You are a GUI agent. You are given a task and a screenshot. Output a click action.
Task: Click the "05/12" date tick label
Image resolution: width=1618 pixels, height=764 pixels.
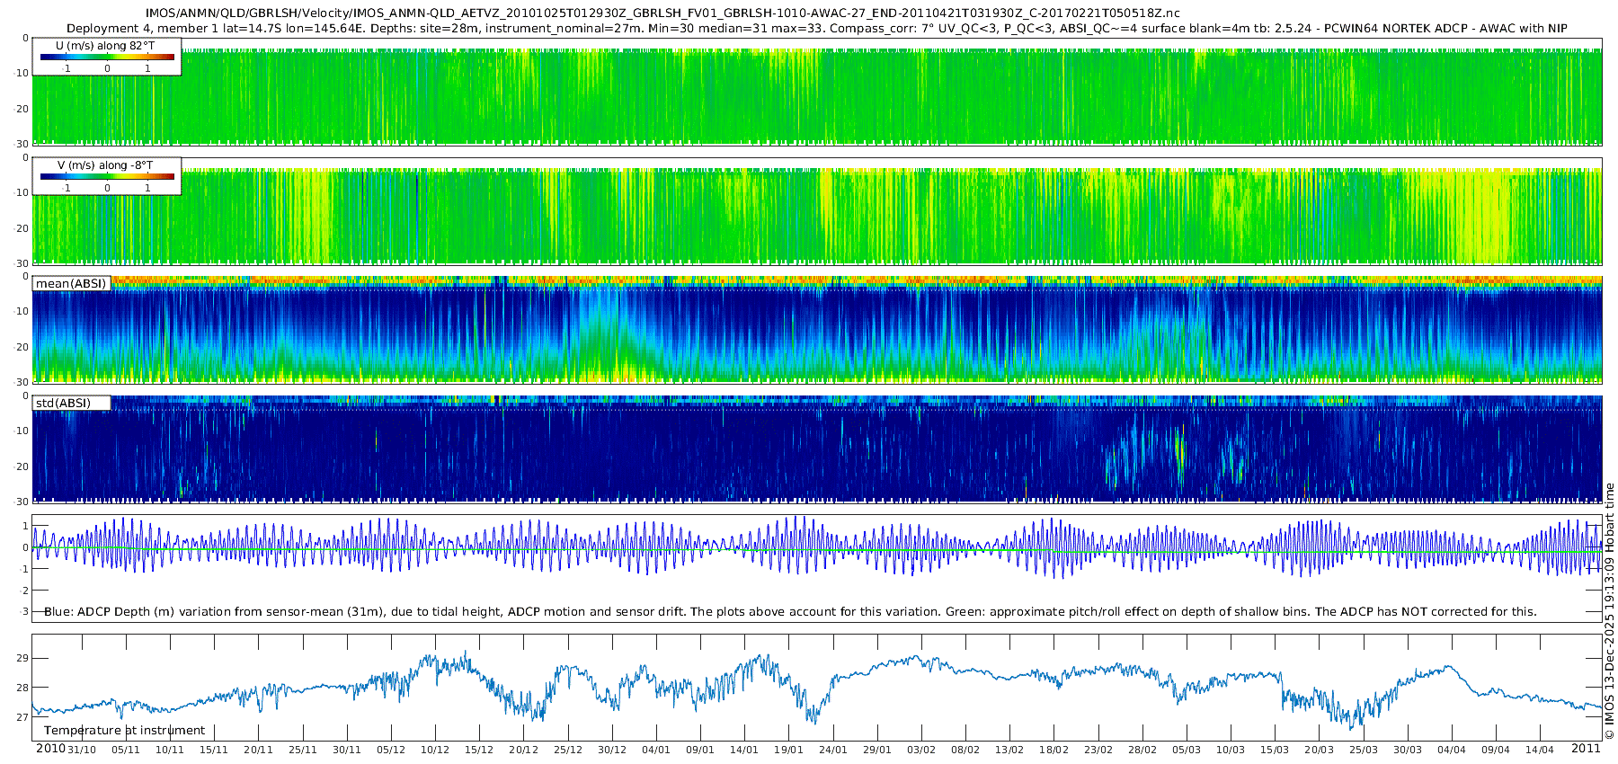click(391, 750)
